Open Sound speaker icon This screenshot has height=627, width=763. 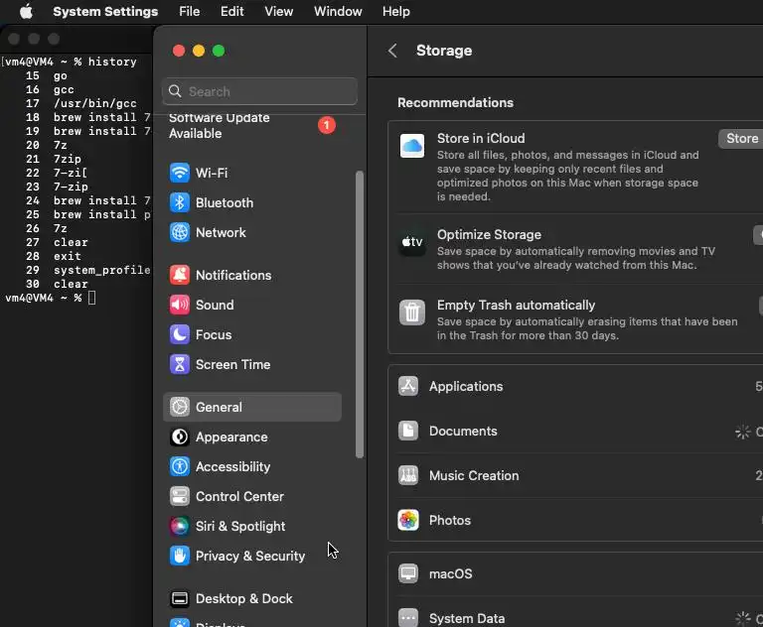[179, 305]
